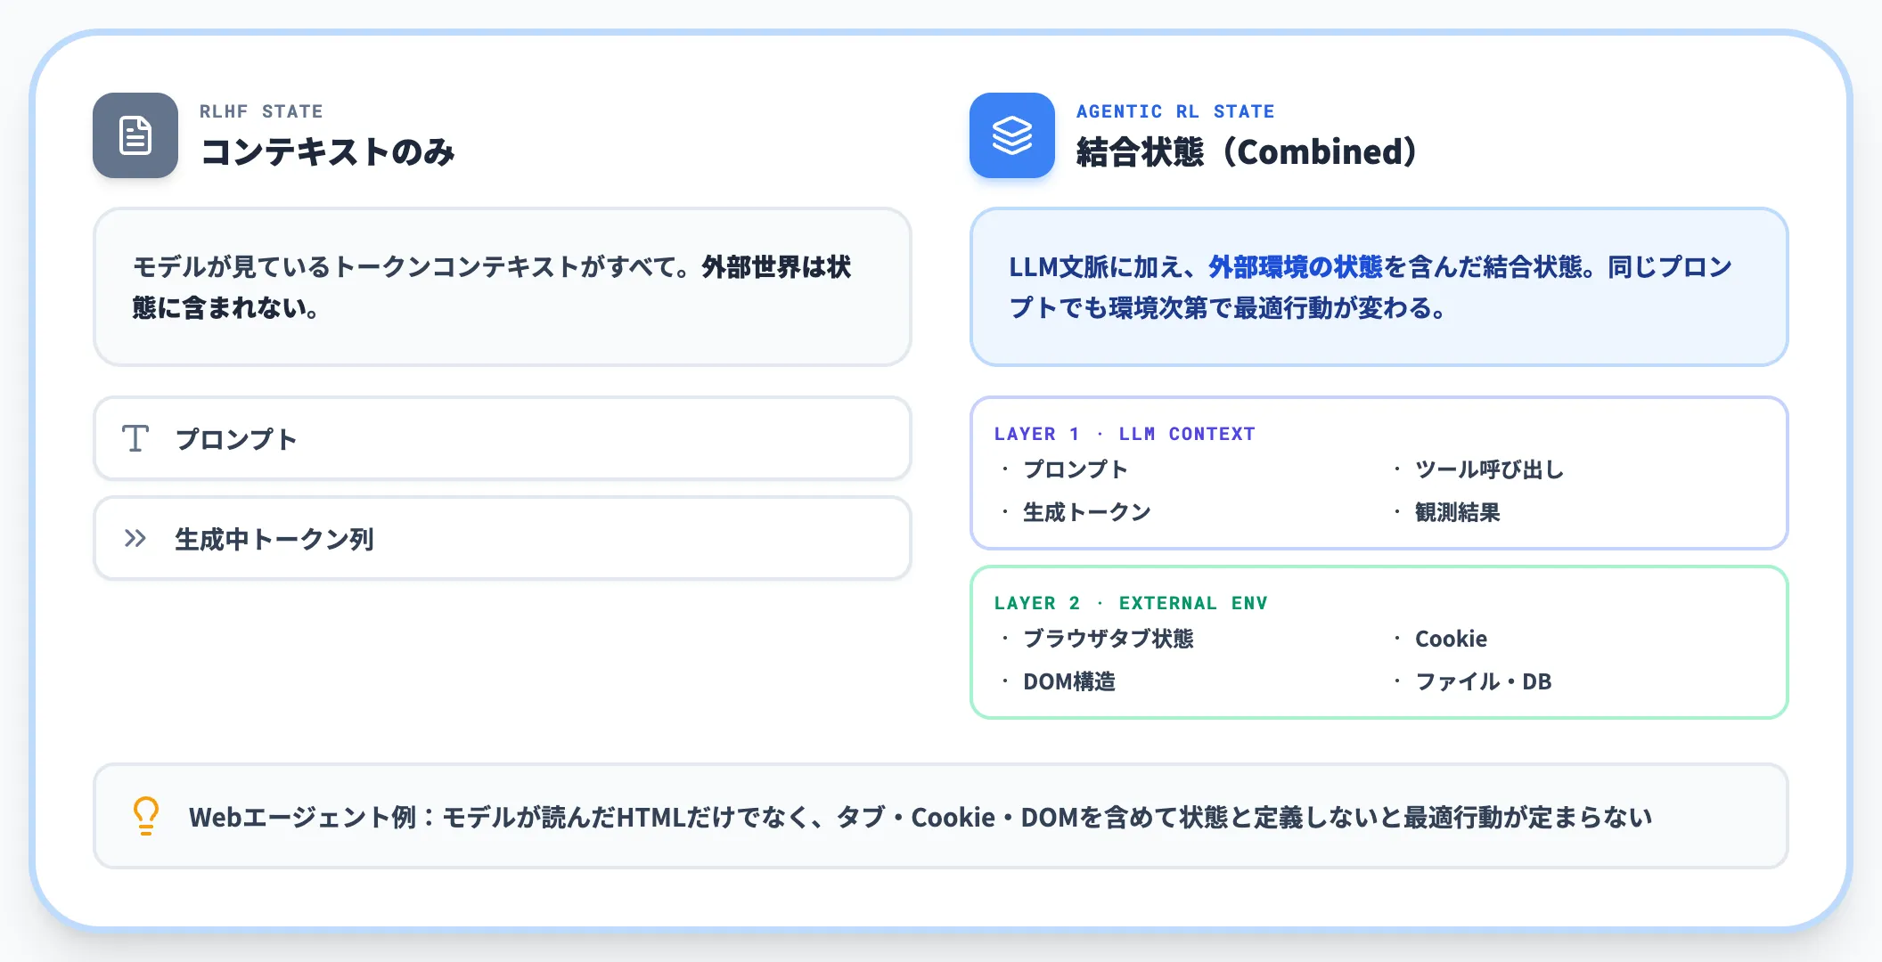
Task: Click the ファイル・DB bullet item
Action: click(1484, 681)
